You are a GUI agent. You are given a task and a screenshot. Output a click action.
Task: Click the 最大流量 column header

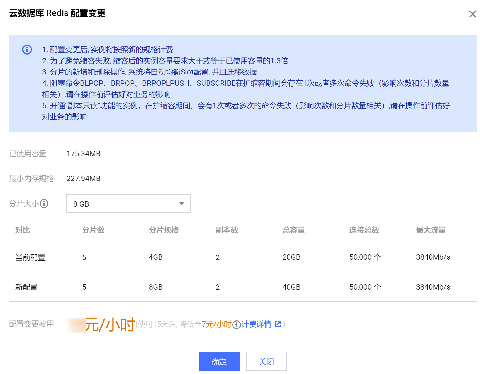[x=431, y=230]
